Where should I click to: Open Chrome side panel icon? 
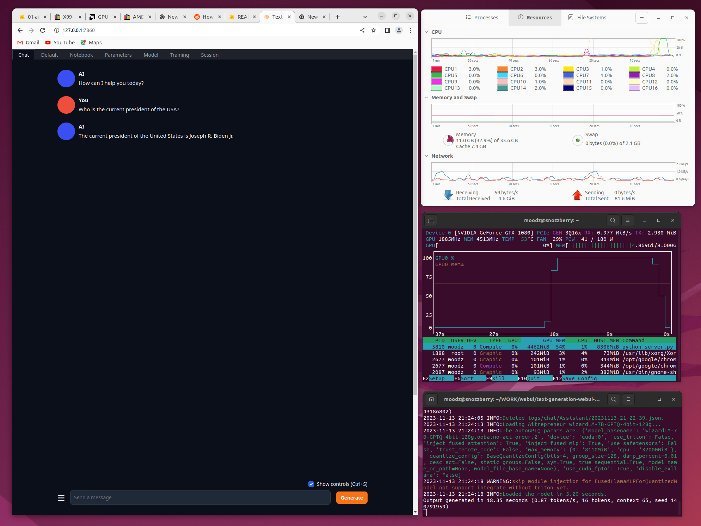click(387, 30)
